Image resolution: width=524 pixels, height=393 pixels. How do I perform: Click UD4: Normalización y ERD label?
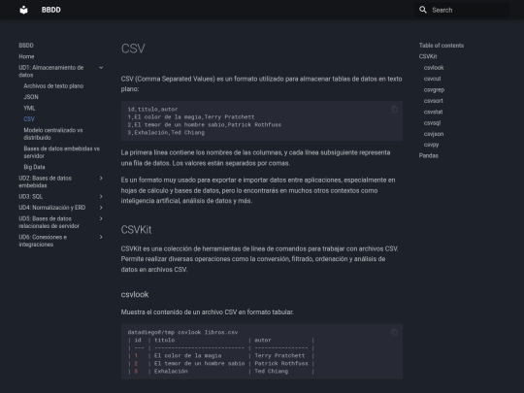pos(52,208)
